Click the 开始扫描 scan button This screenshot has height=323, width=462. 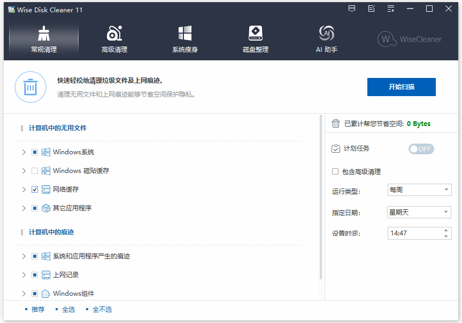coord(401,87)
